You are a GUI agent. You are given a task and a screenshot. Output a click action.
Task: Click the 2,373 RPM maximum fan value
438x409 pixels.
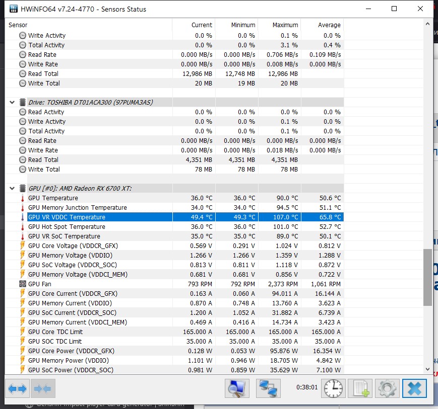point(283,284)
